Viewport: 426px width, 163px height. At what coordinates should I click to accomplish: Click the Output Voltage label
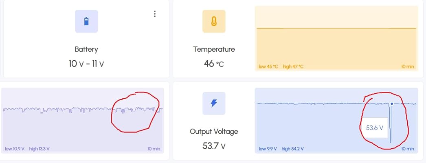tap(214, 131)
